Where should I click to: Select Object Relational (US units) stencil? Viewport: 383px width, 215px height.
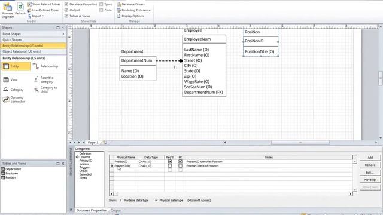pyautogui.click(x=34, y=51)
